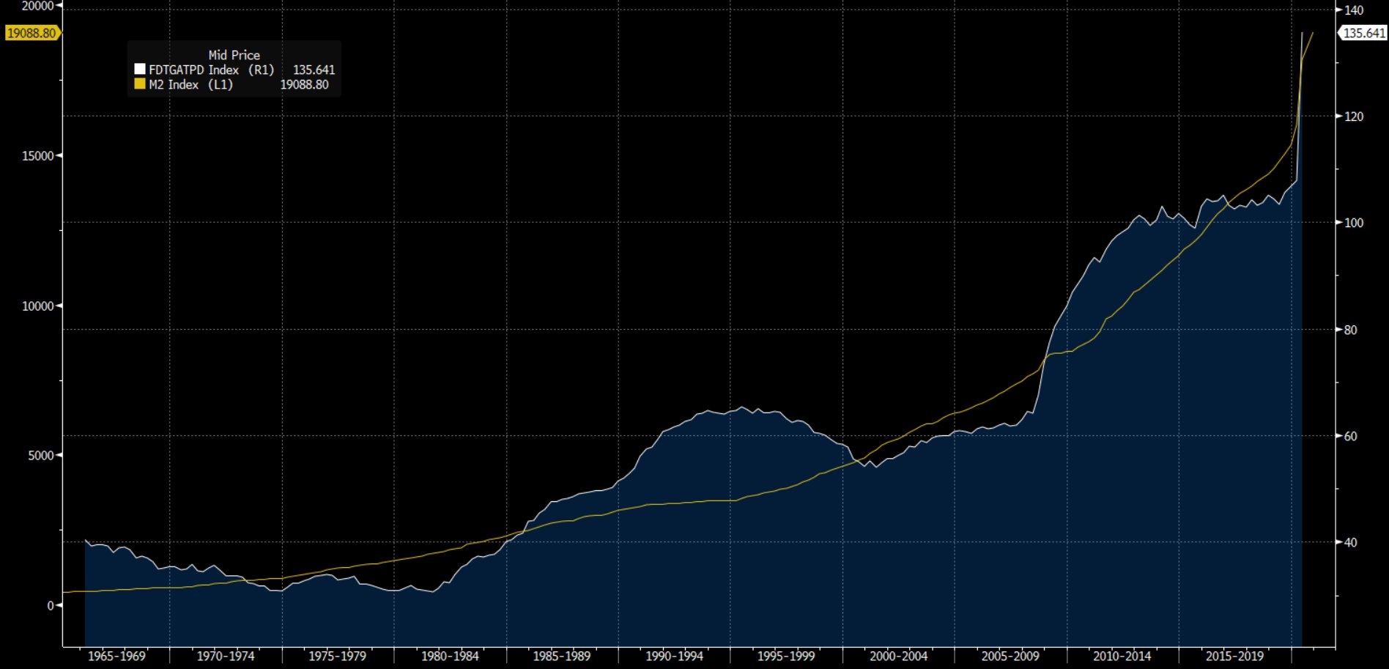This screenshot has height=669, width=1389.
Task: Click the 0 label on the left axis
Action: (51, 605)
